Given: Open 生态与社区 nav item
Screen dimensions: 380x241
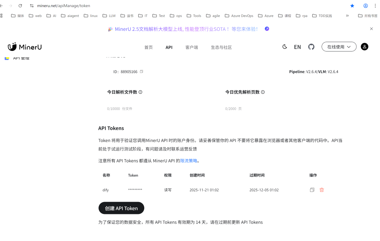Looking at the screenshot, I should pos(221,47).
